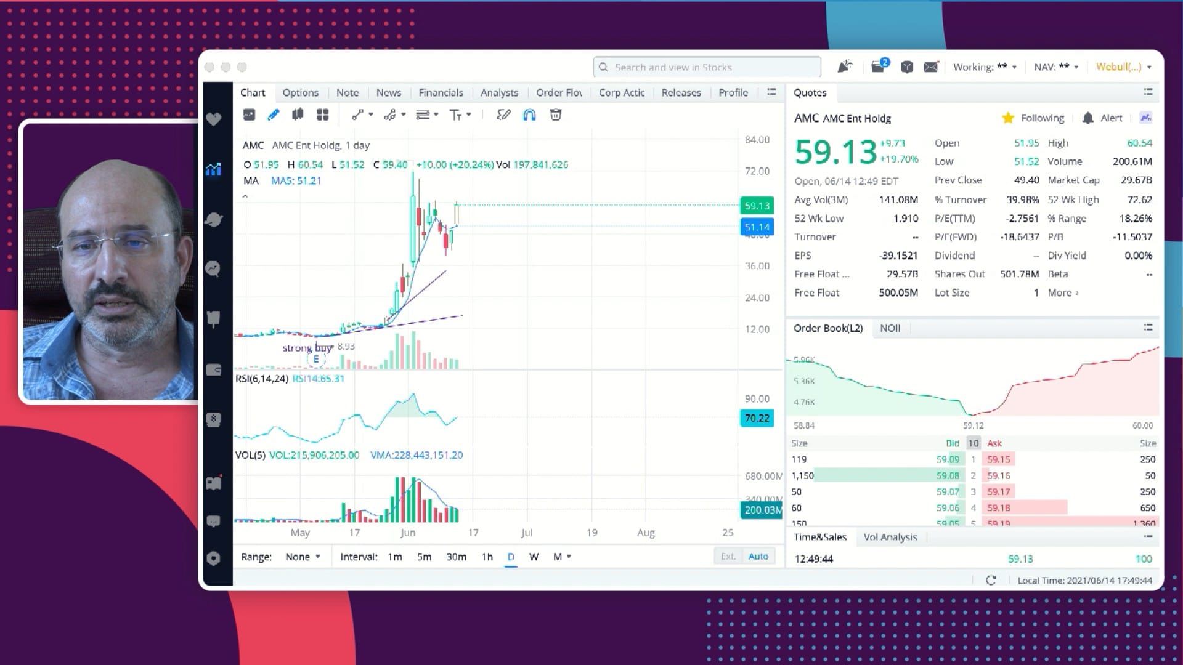This screenshot has height=665, width=1183.
Task: Open the cube widgets icon in header
Action: 907,67
